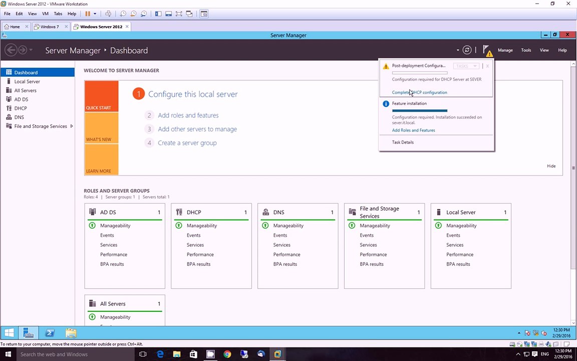Select the LEARN MORE tile
This screenshot has height=361, width=577.
(x=101, y=159)
